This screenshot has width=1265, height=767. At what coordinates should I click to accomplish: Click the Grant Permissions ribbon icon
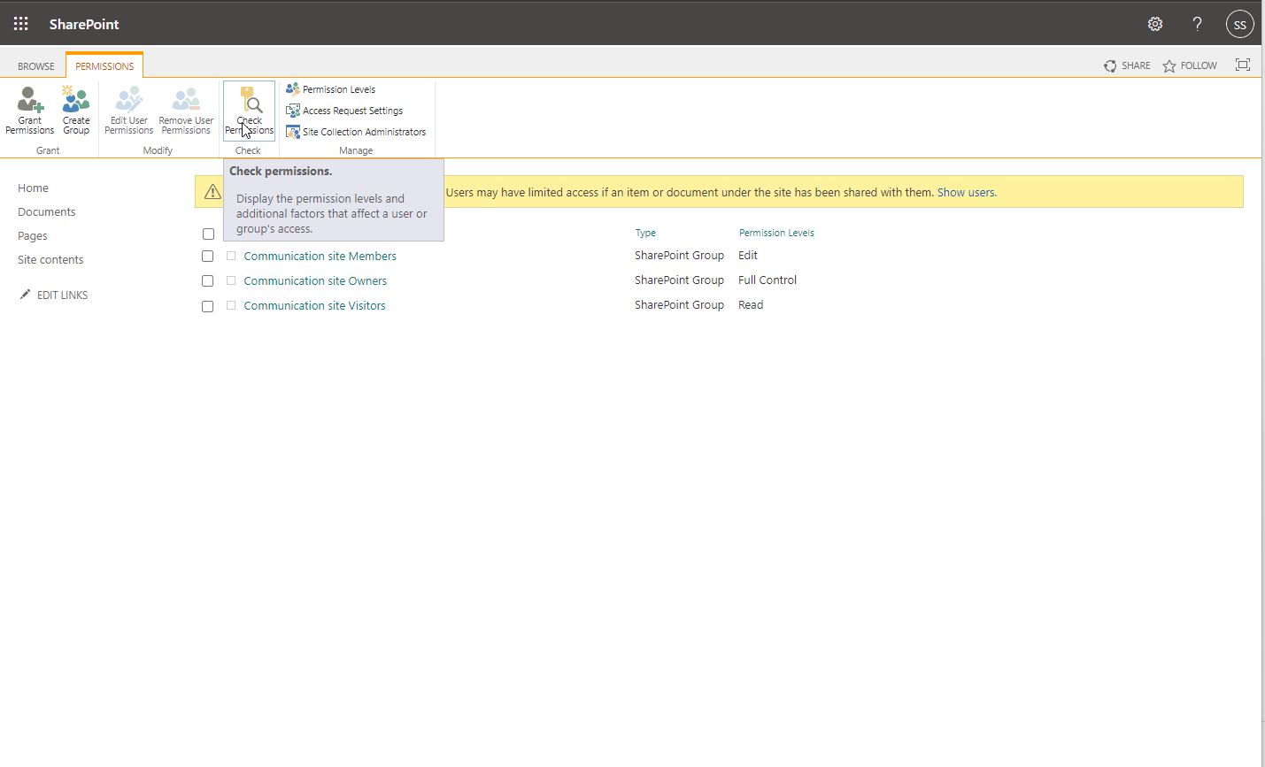click(30, 99)
